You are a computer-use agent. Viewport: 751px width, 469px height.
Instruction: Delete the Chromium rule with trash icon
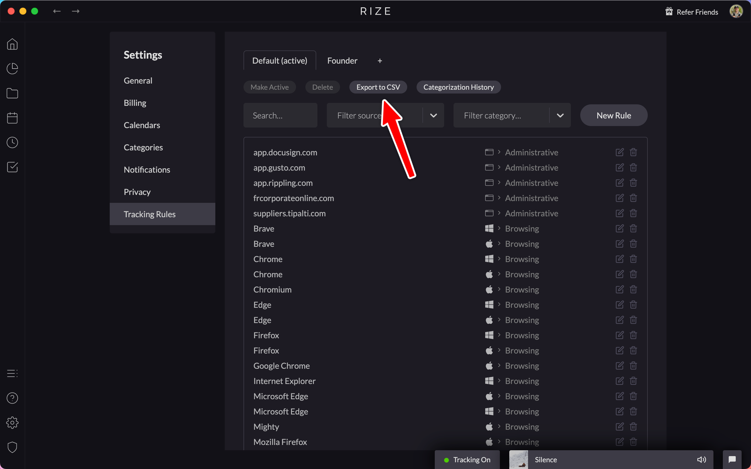pos(633,289)
